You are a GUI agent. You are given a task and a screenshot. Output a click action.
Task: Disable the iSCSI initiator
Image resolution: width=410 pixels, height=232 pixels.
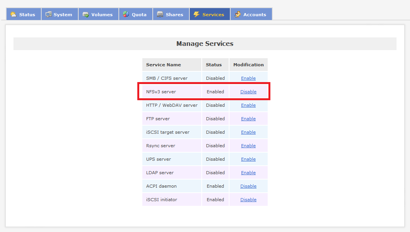(248, 200)
